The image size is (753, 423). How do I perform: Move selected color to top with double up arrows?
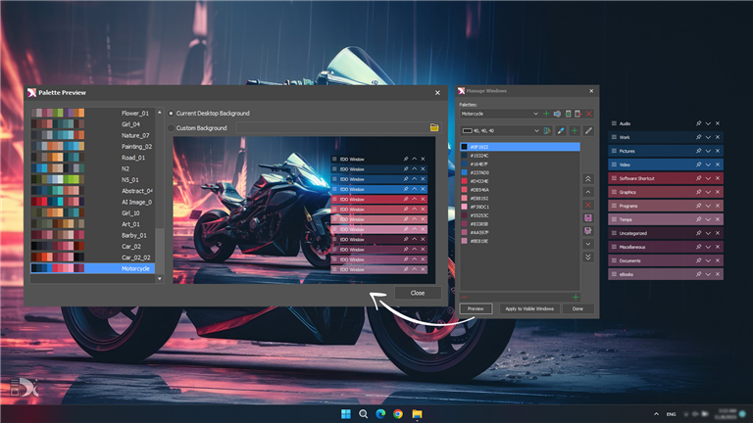(x=588, y=179)
